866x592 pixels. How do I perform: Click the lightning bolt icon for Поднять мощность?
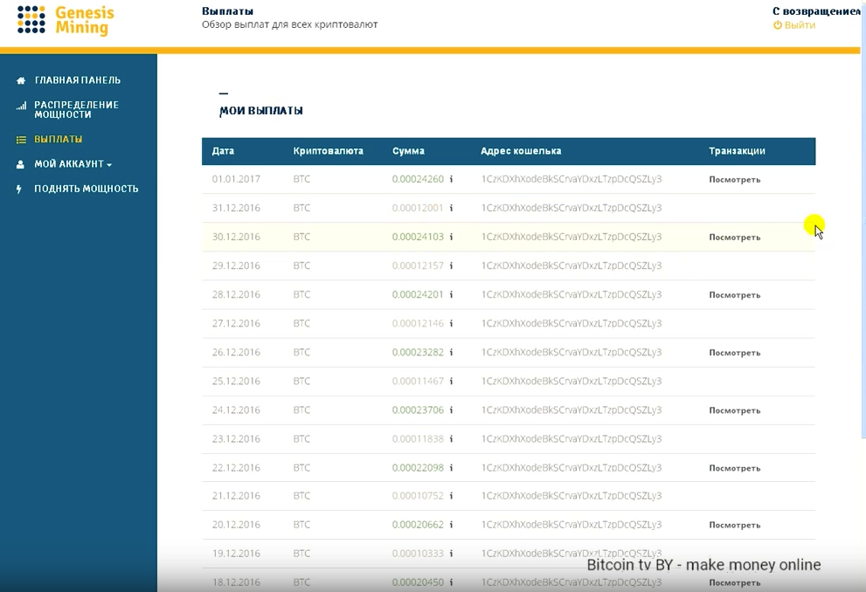(20, 189)
